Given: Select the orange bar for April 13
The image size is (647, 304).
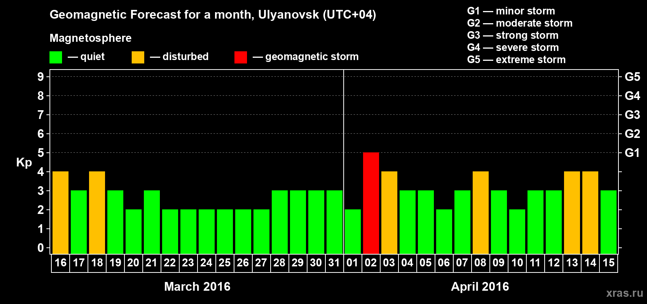Looking at the screenshot, I should tap(572, 212).
